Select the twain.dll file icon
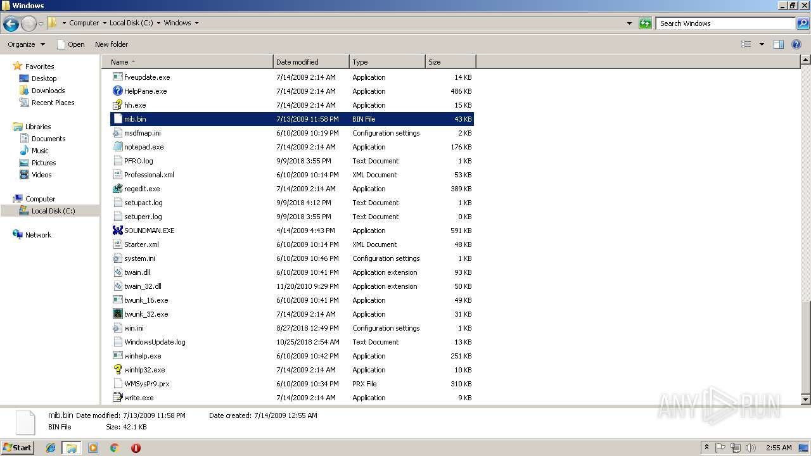The width and height of the screenshot is (811, 456). tap(117, 272)
